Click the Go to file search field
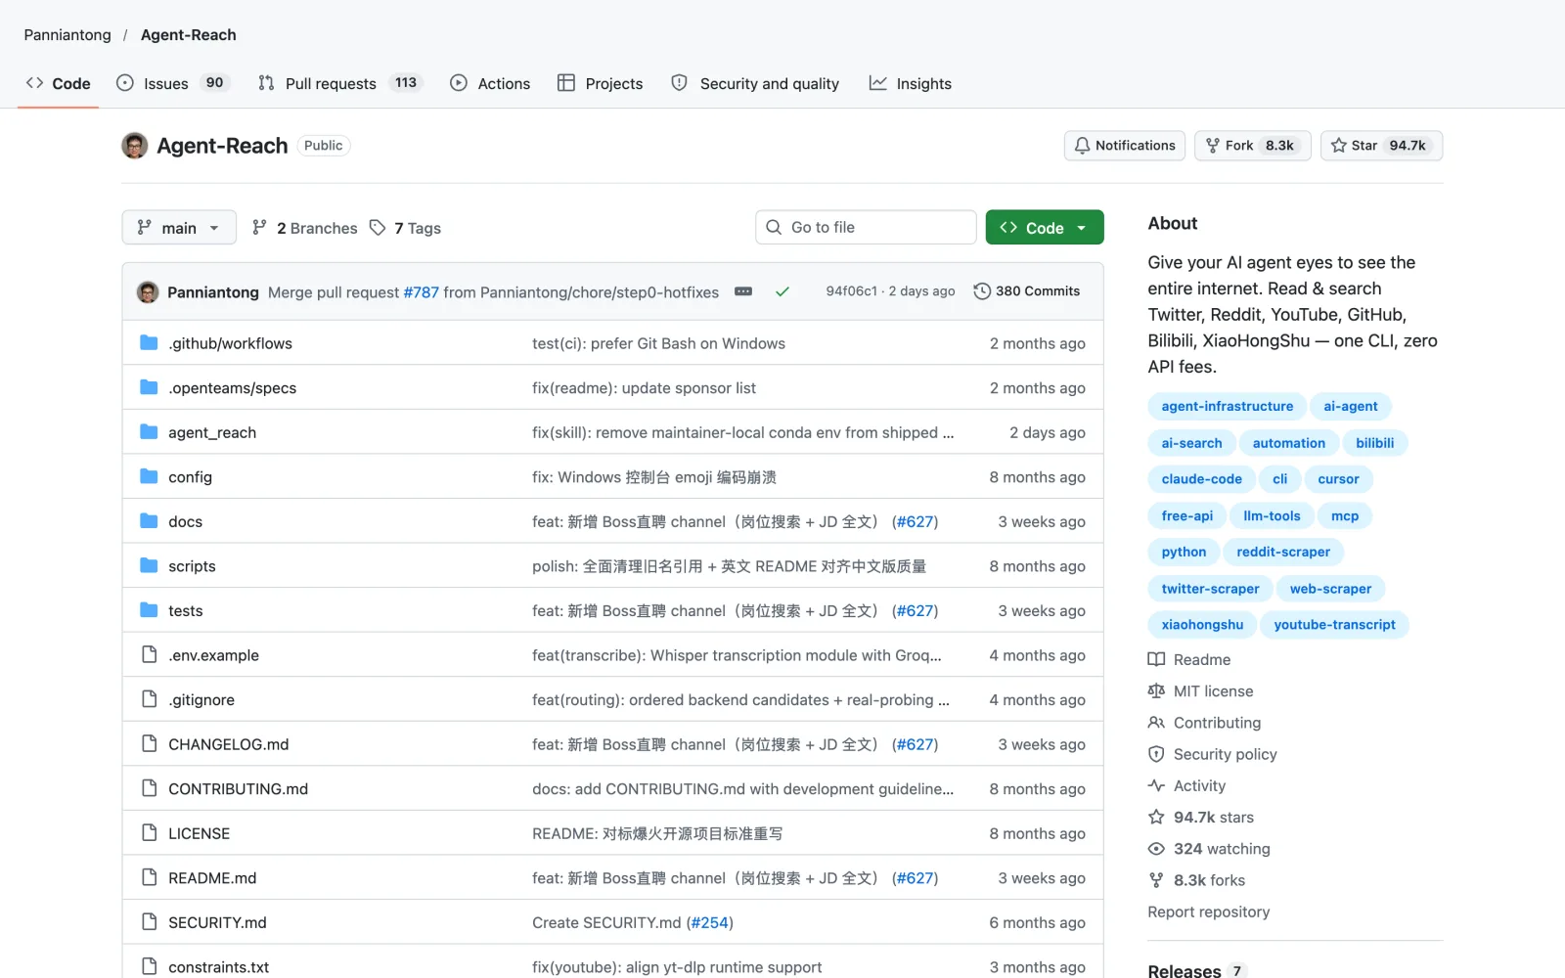This screenshot has width=1565, height=978. point(866,228)
